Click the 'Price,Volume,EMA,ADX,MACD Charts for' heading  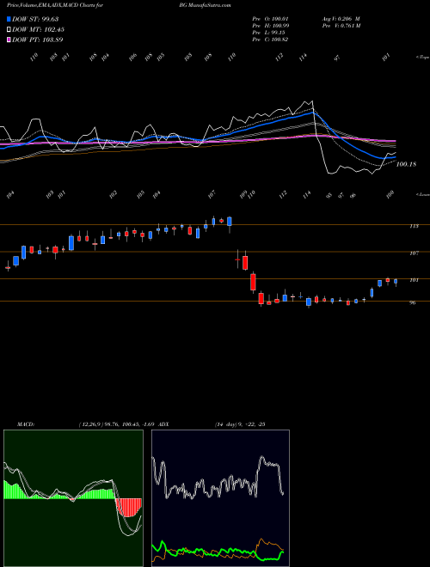[x=55, y=5]
